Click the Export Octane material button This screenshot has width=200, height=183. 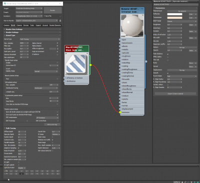pyautogui.click(x=175, y=93)
